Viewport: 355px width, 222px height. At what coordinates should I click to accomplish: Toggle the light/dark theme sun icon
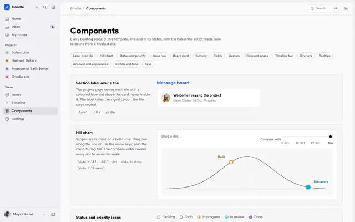pos(346,9)
